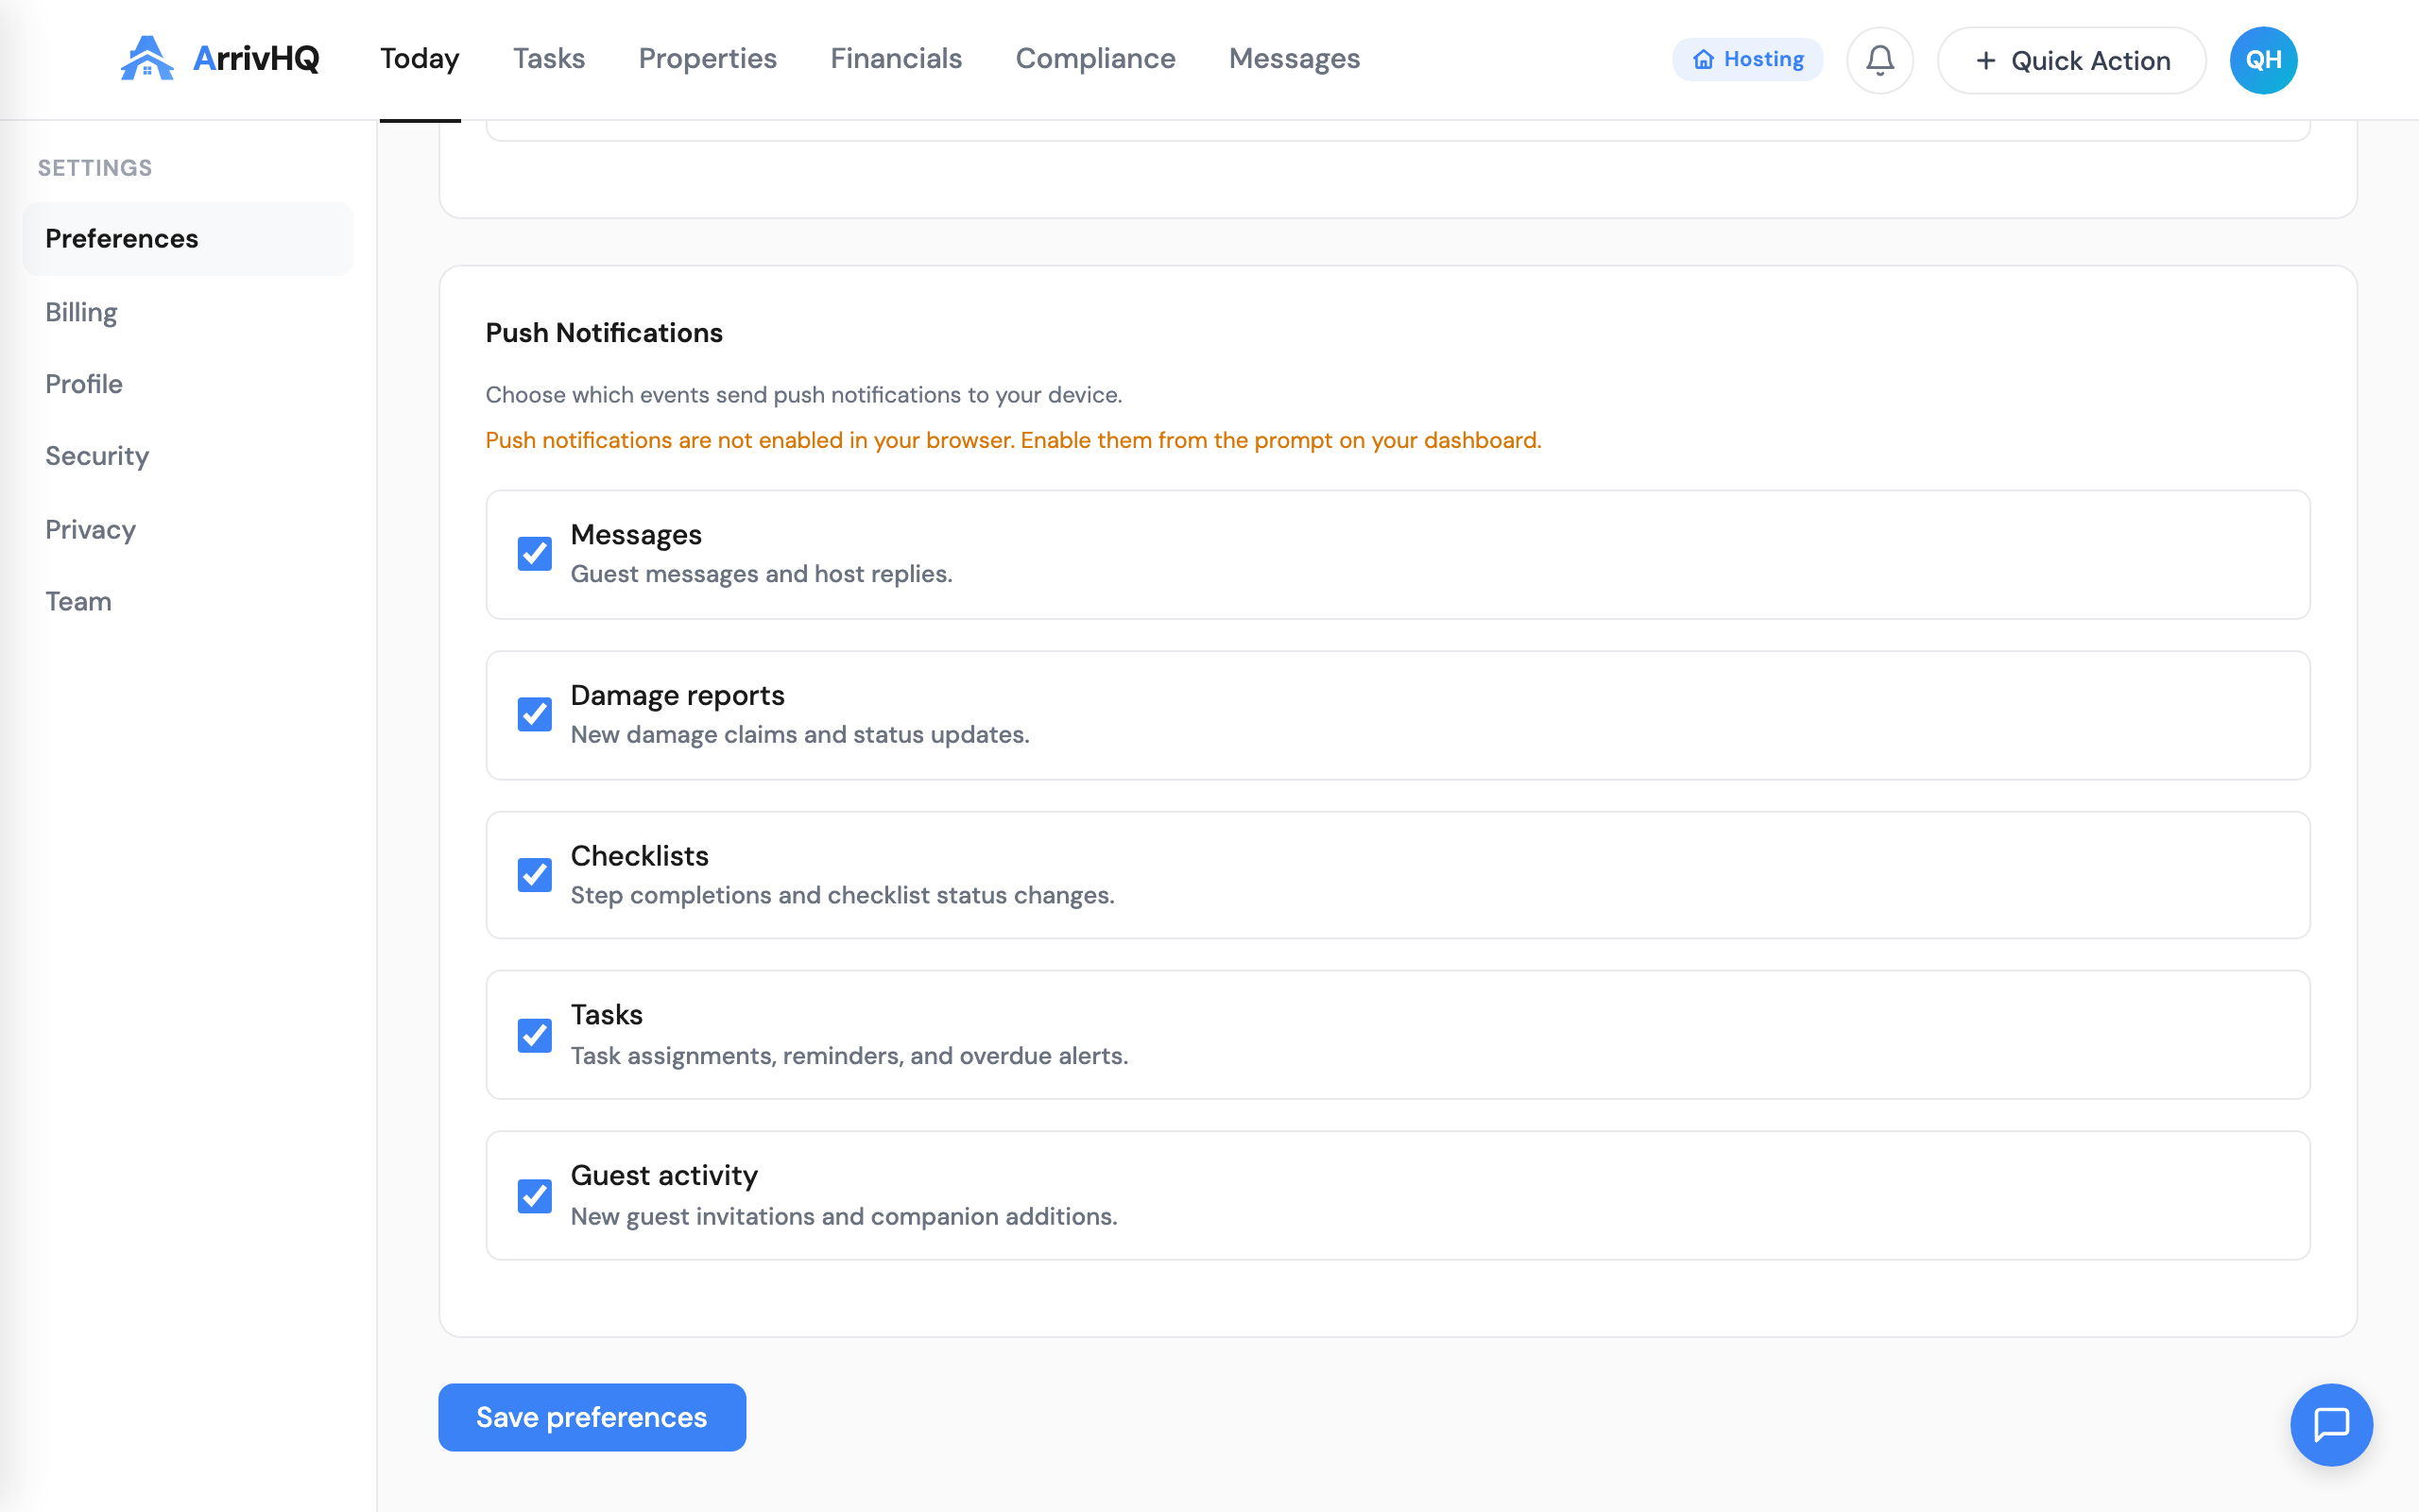Go to the Compliance tab
2419x1512 pixels.
(x=1094, y=59)
